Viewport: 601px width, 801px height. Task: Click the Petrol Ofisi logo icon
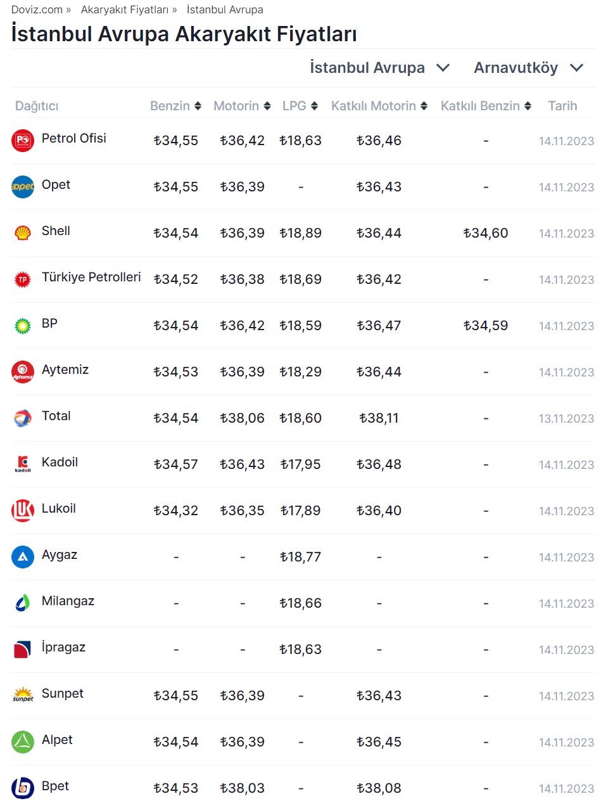point(23,141)
